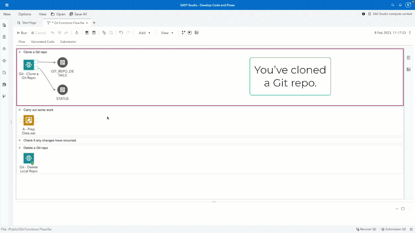Collapse the Delete a Git repo swimlane

20,148
